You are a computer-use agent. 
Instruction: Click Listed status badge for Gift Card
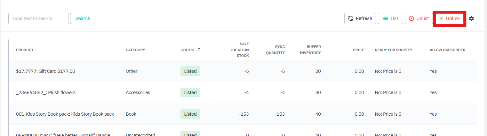coord(190,71)
